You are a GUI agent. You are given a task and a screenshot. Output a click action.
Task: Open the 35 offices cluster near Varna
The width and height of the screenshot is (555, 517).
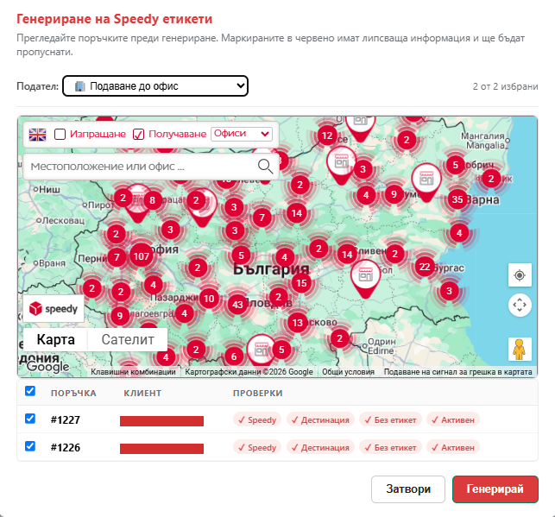[457, 199]
